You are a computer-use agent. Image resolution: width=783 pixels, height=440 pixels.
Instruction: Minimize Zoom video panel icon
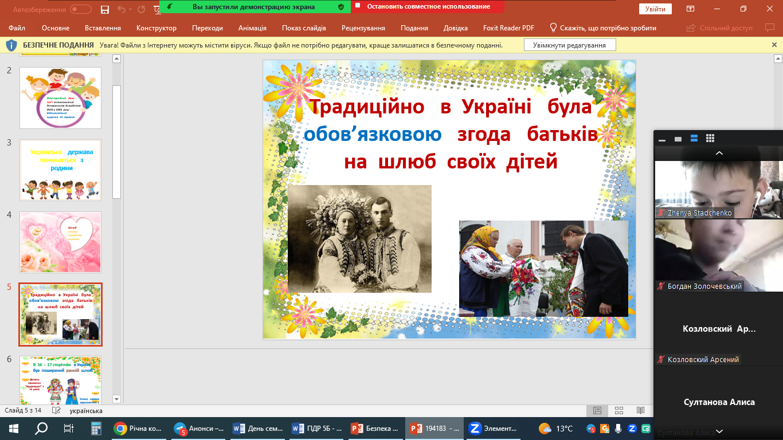[662, 139]
